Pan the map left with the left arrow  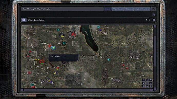point(144,83)
